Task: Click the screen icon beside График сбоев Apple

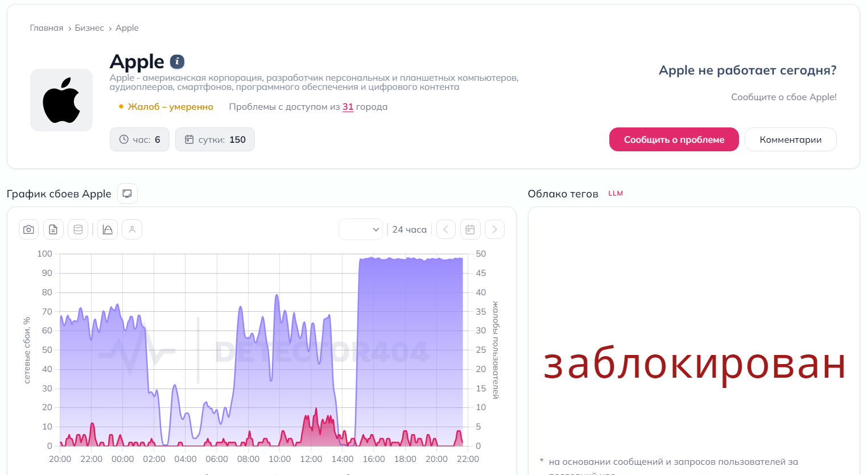Action: pyautogui.click(x=127, y=193)
